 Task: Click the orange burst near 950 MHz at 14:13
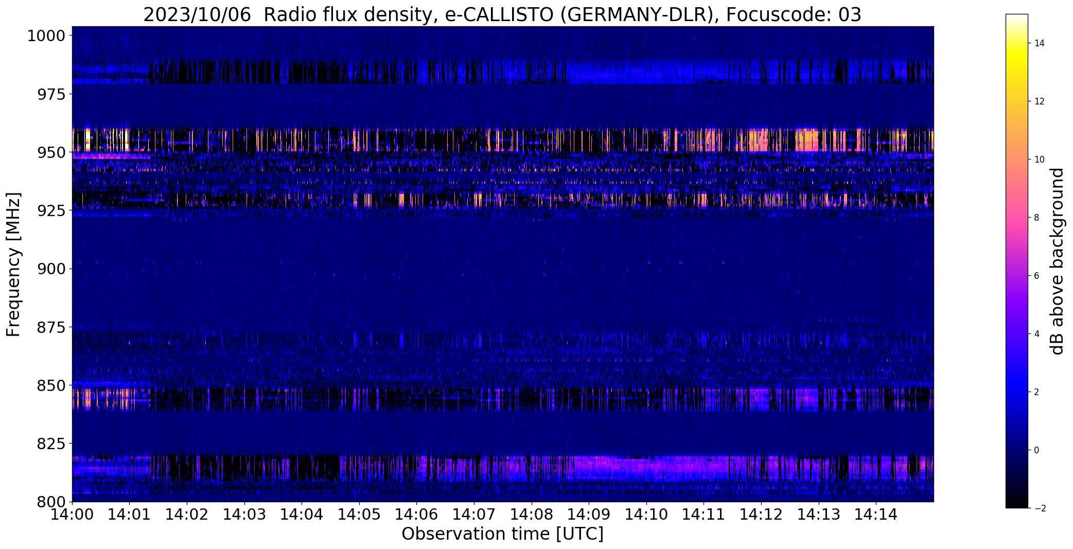[x=807, y=140]
